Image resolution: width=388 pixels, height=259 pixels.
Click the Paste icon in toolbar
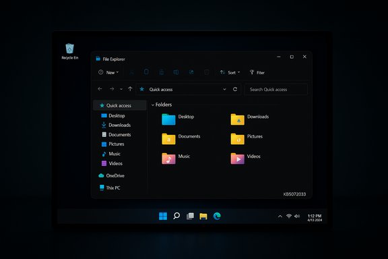point(161,72)
